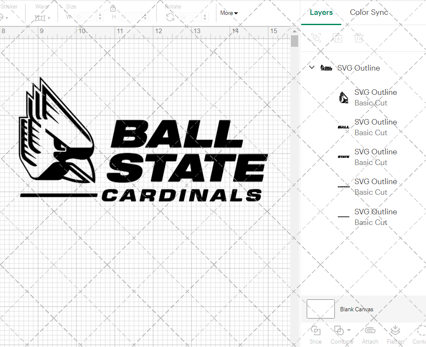This screenshot has height=347, width=426.
Task: Select the Slice tool
Action: pos(315,334)
